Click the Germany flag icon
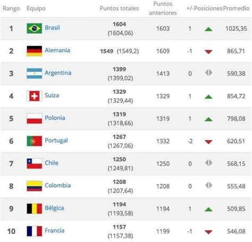The image size is (252, 242). click(x=35, y=51)
